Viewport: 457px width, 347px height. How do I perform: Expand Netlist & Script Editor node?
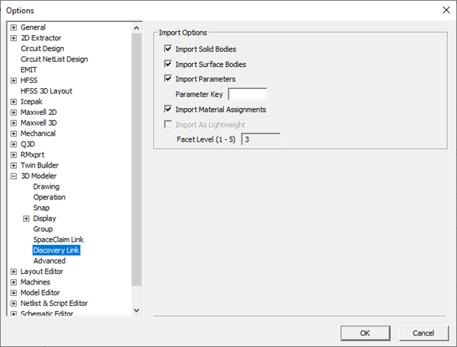[14, 304]
